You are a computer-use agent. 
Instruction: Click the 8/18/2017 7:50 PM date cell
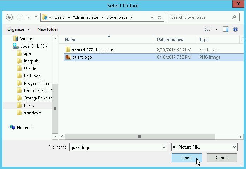(174, 57)
